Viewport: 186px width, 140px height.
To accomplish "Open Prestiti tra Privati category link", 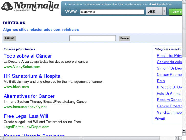I will coord(170,56).
